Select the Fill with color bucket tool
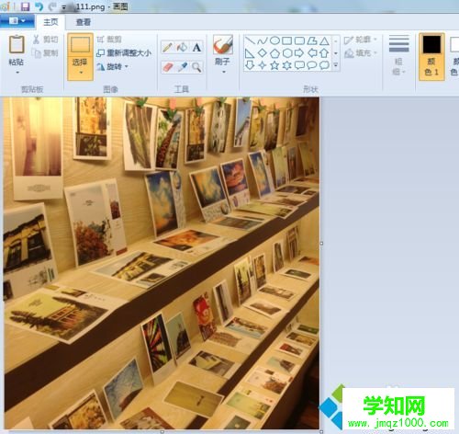 click(x=182, y=47)
